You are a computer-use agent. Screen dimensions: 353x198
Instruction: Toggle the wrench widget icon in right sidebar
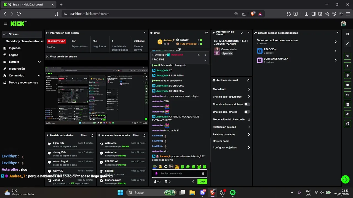347,114
